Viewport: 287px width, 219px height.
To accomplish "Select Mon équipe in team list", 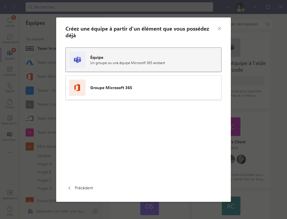I will [41, 146].
